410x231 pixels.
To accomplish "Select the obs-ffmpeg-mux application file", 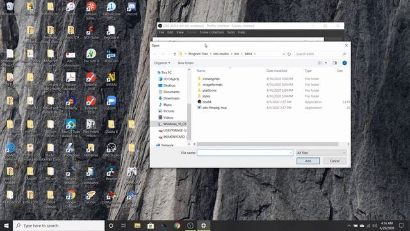I will point(215,108).
